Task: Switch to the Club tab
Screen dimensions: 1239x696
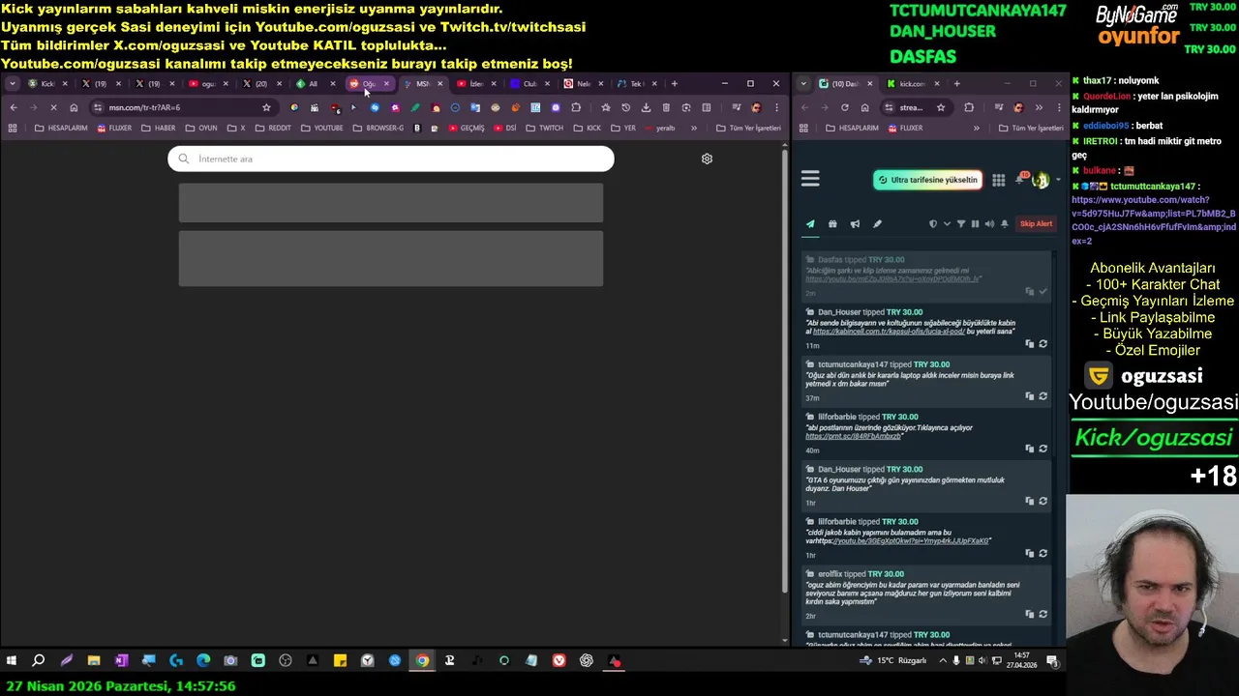Action: click(x=529, y=84)
